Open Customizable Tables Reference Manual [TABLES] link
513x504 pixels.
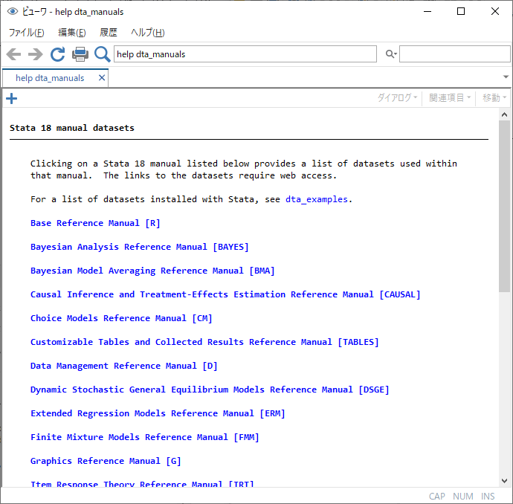coord(204,342)
